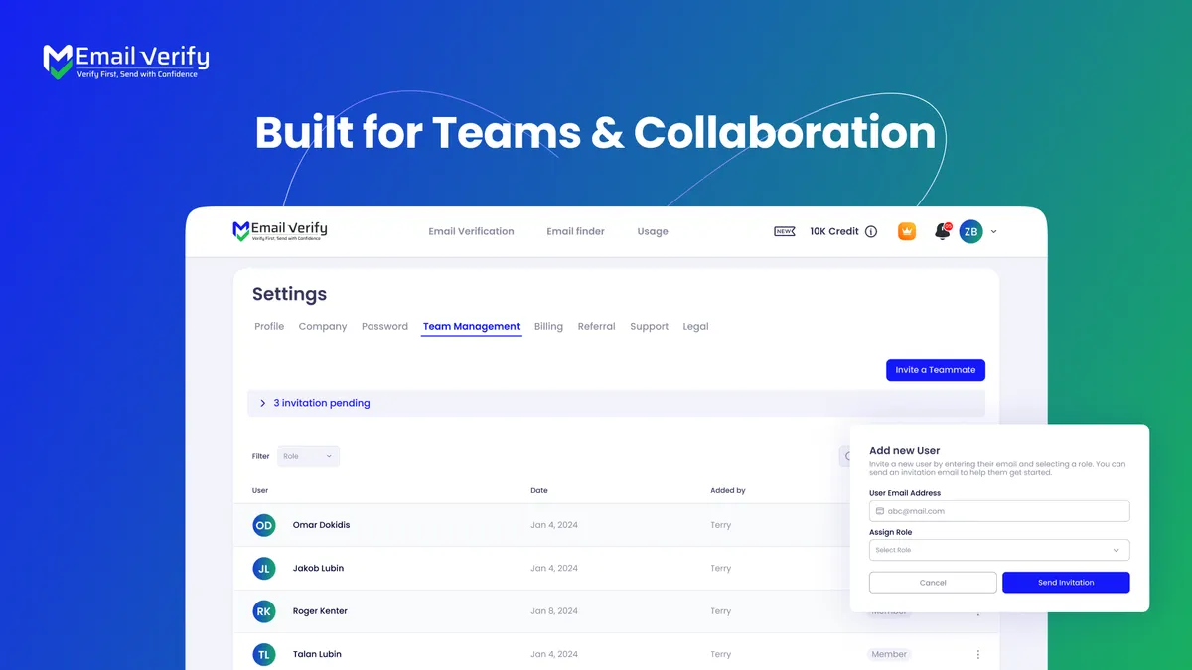Open the Password settings tab
1192x670 pixels.
384,326
